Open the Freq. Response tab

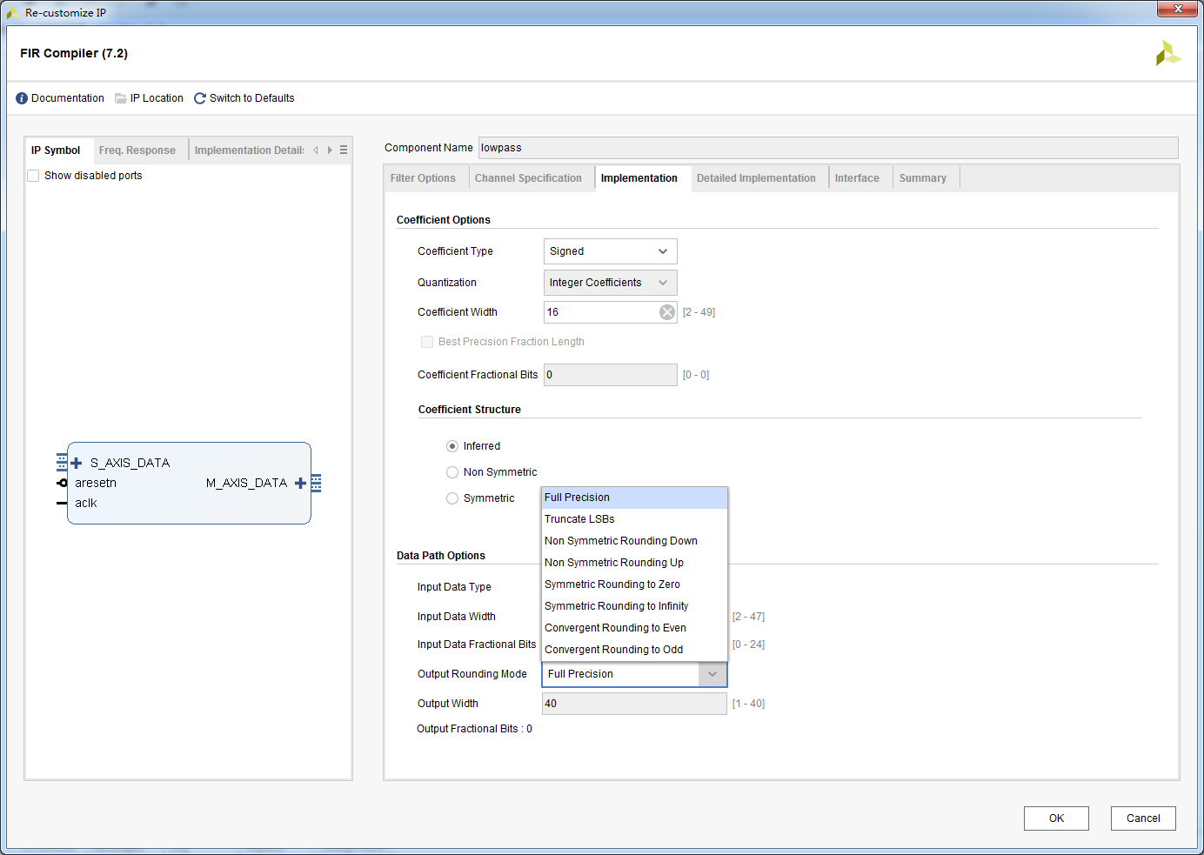(137, 150)
